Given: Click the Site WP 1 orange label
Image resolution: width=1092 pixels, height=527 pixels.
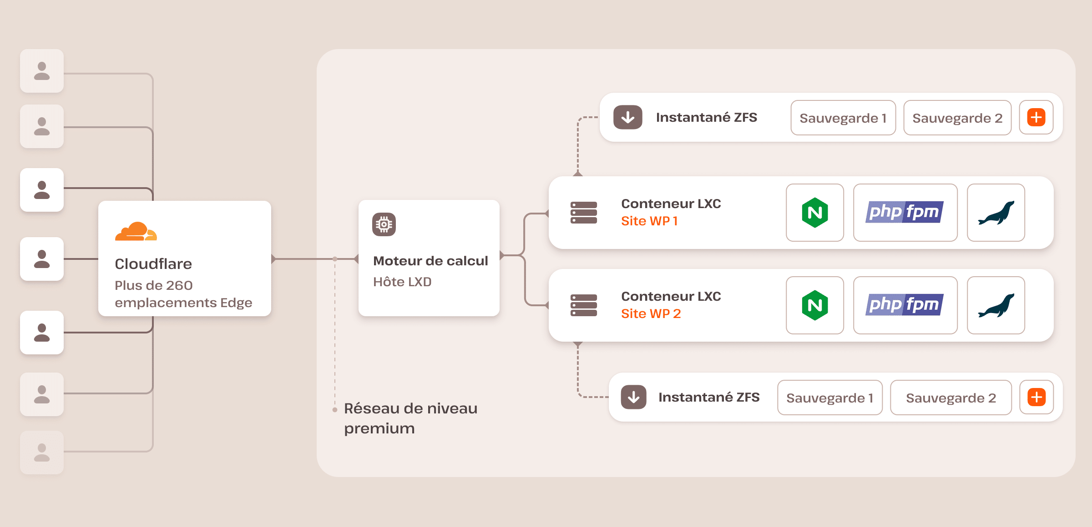Looking at the screenshot, I should [649, 221].
